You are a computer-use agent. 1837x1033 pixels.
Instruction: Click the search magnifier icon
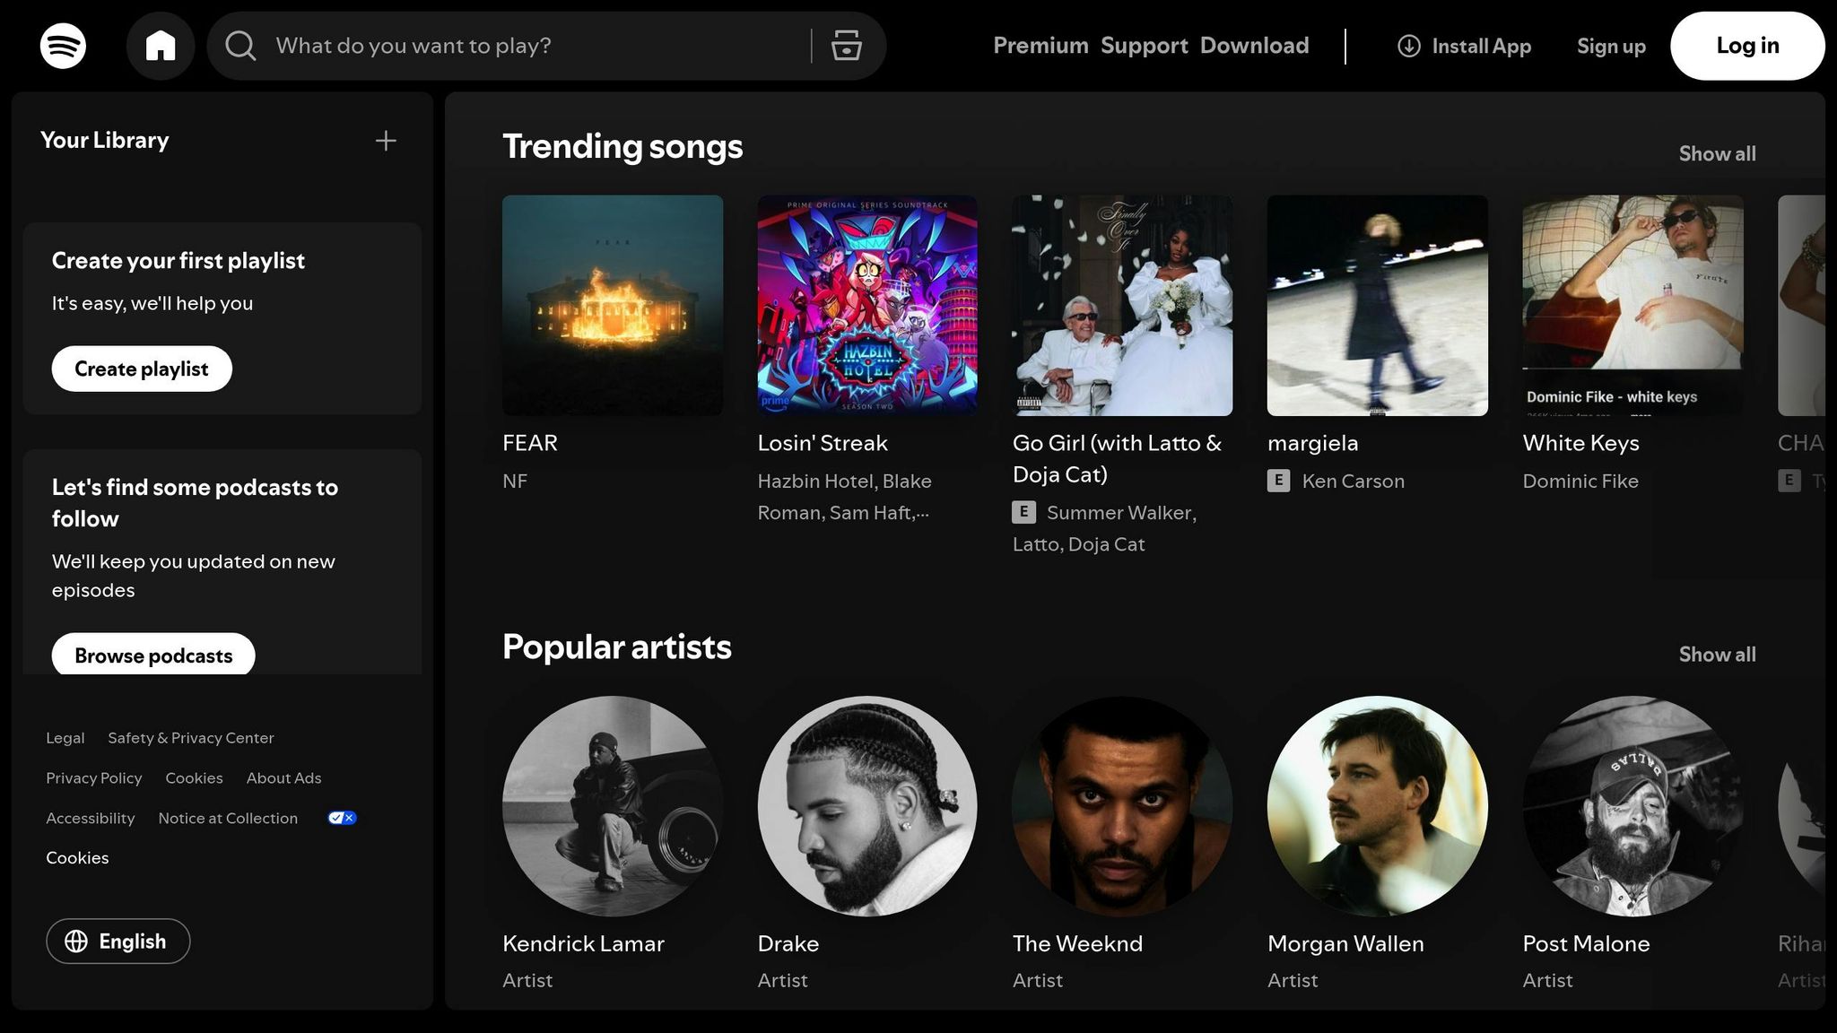click(240, 46)
